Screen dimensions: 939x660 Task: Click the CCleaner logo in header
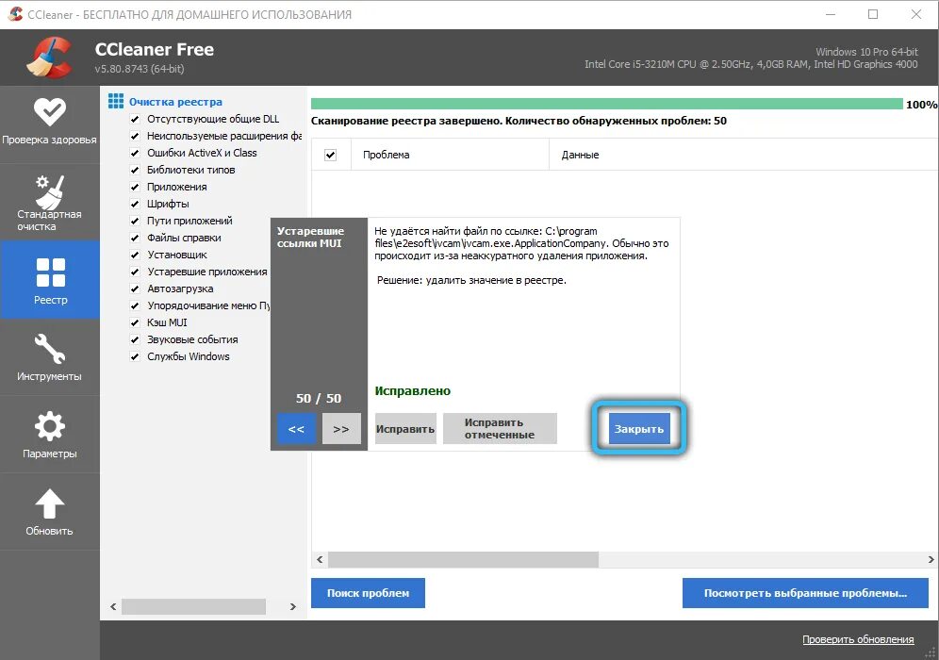point(49,58)
